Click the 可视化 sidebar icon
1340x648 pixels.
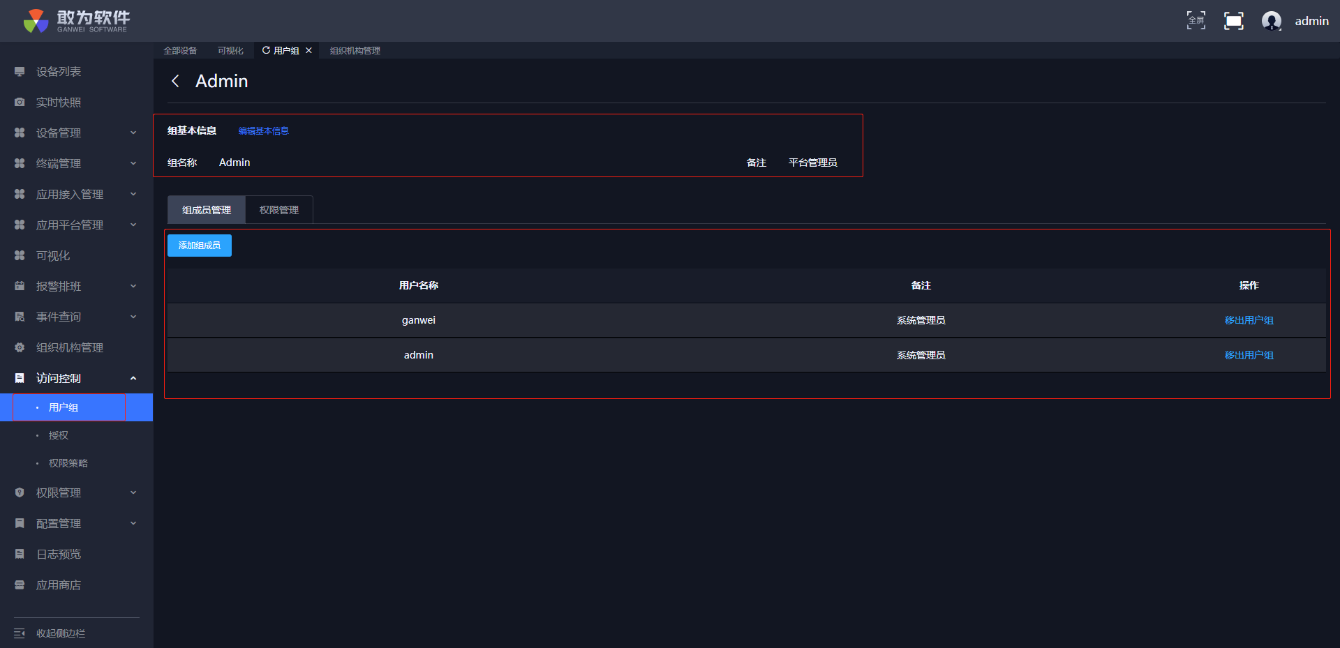coord(20,256)
